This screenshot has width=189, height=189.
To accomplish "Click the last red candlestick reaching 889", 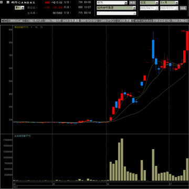I will tap(187, 41).
